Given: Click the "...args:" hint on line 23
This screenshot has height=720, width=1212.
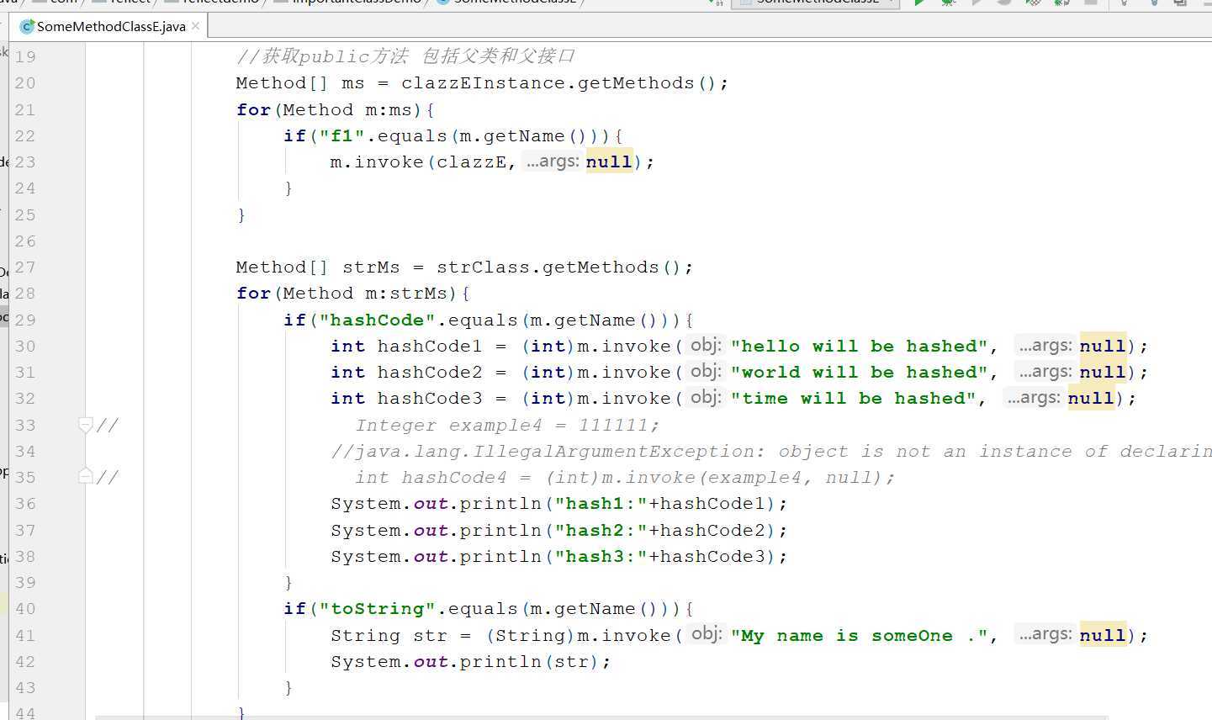Looking at the screenshot, I should click(553, 161).
